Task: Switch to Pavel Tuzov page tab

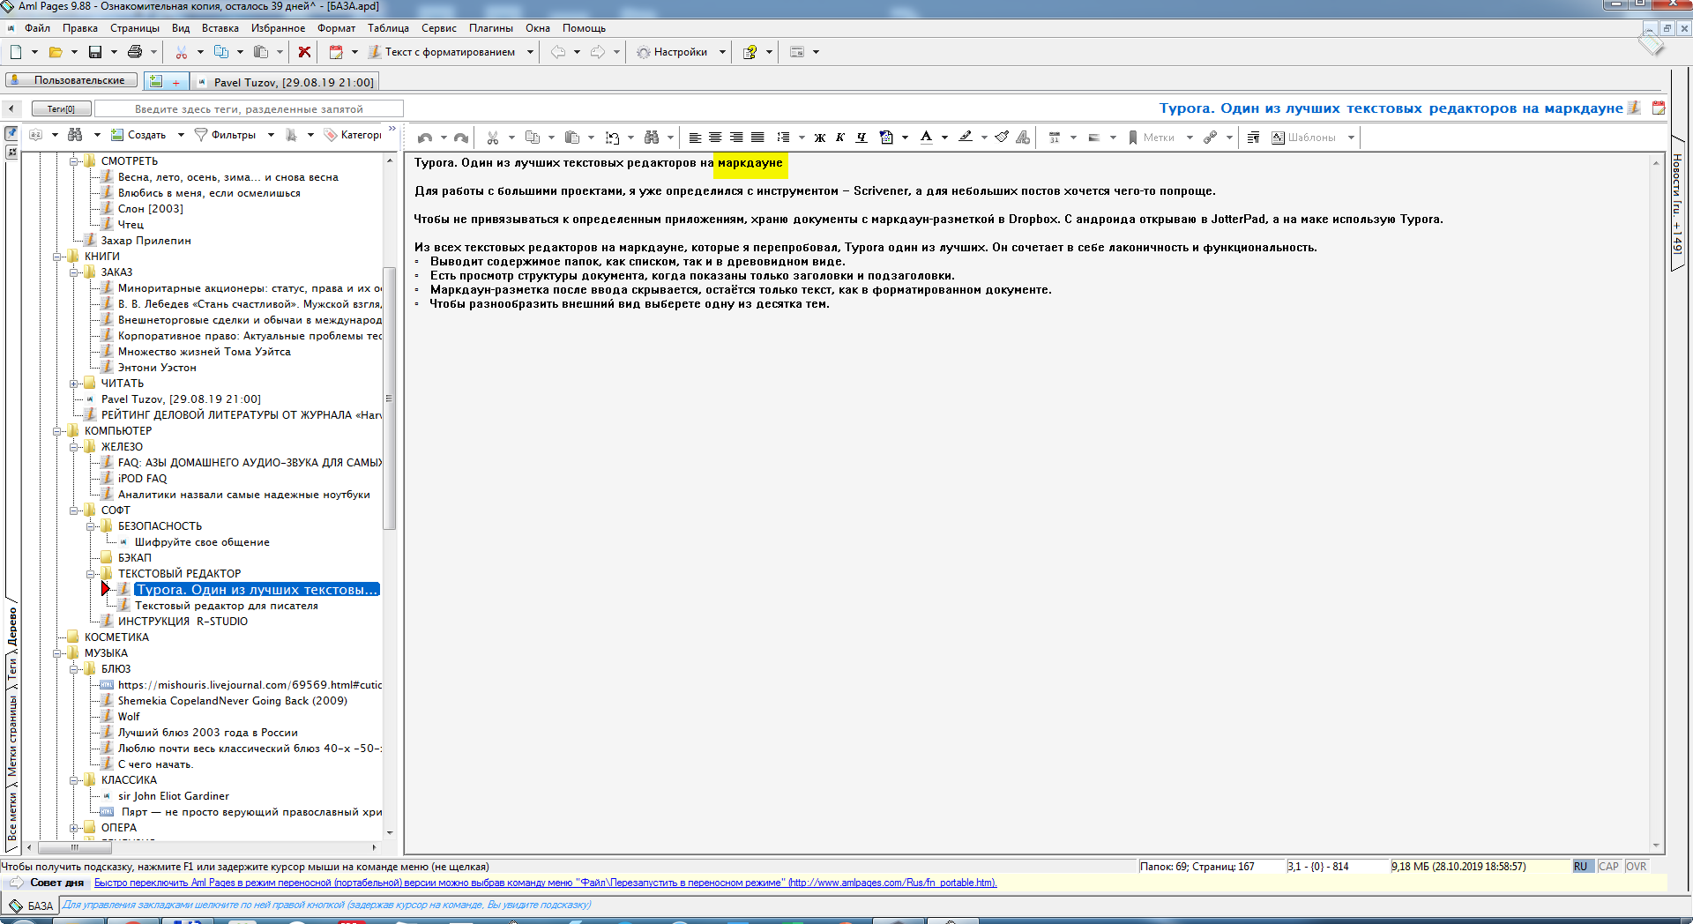Action: pos(287,82)
